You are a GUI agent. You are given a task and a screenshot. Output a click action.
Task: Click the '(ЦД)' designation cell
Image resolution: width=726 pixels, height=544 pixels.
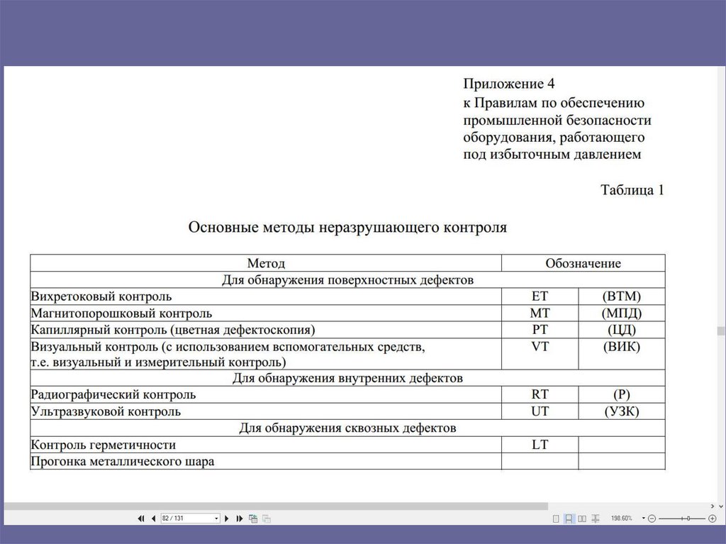click(622, 330)
